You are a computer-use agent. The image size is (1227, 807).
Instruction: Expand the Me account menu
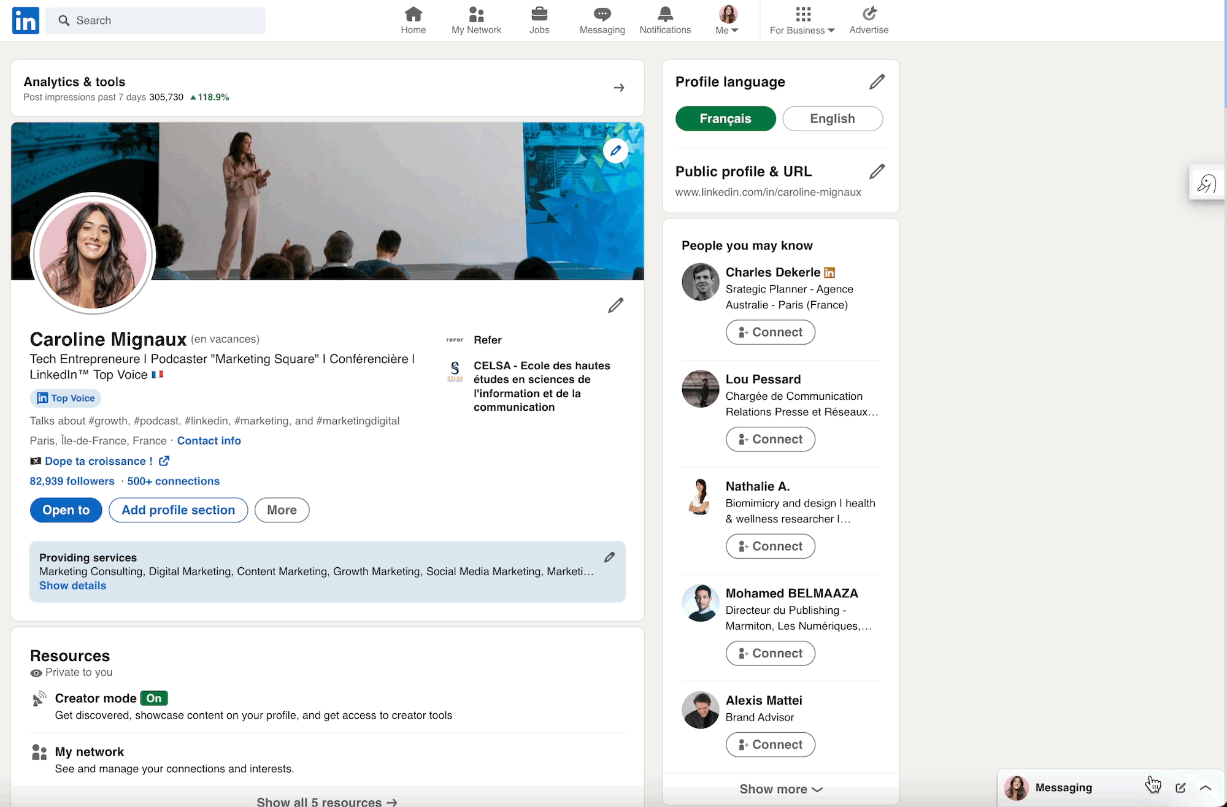(728, 20)
